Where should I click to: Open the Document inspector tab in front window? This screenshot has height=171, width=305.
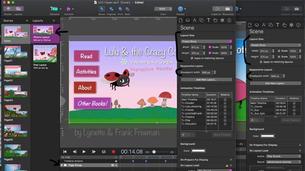pos(180,20)
